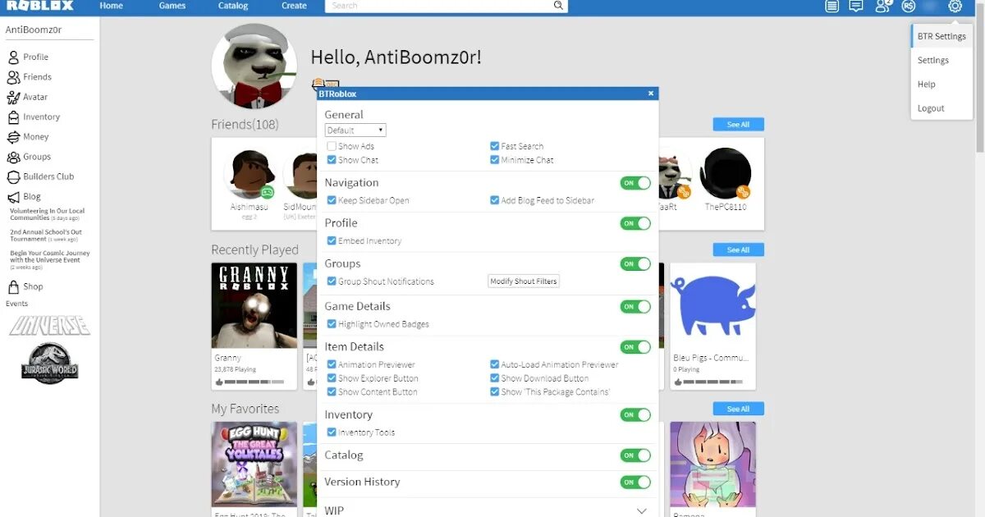Open the news feed icon in header
Image resolution: width=985 pixels, height=517 pixels.
(x=832, y=6)
